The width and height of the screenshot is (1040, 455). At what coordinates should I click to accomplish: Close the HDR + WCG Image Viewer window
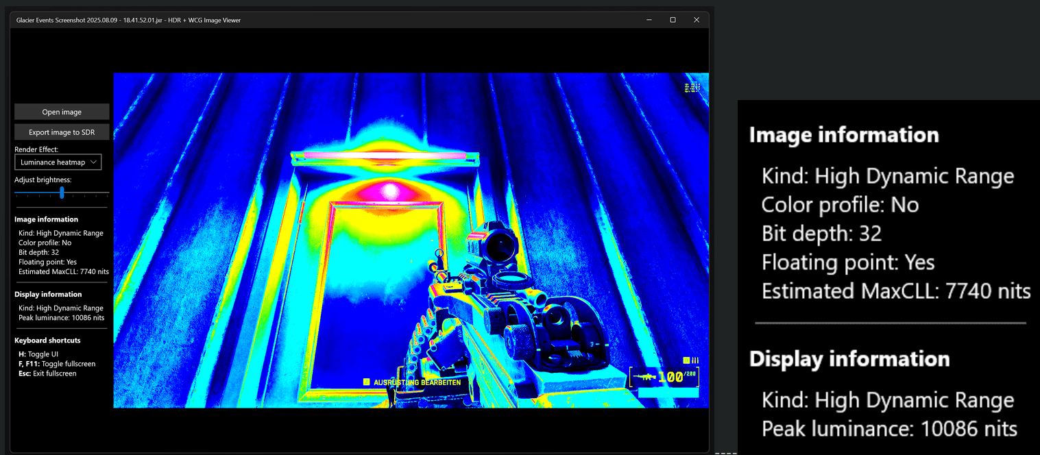pyautogui.click(x=697, y=20)
